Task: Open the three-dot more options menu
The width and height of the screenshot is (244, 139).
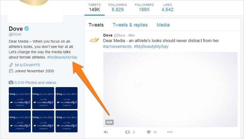Action: 170,132
